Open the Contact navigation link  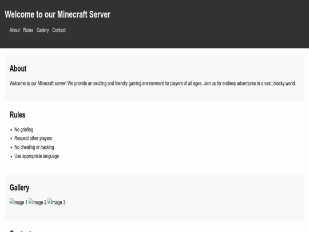tap(59, 30)
